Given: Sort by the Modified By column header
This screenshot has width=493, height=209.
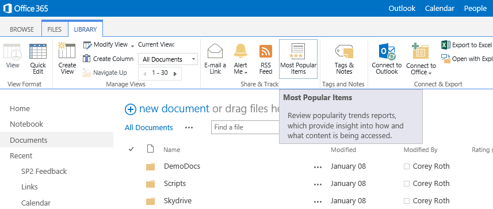Looking at the screenshot, I should 421,150.
